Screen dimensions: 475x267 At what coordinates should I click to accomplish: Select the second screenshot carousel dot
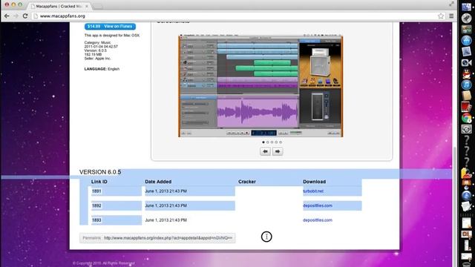267,142
